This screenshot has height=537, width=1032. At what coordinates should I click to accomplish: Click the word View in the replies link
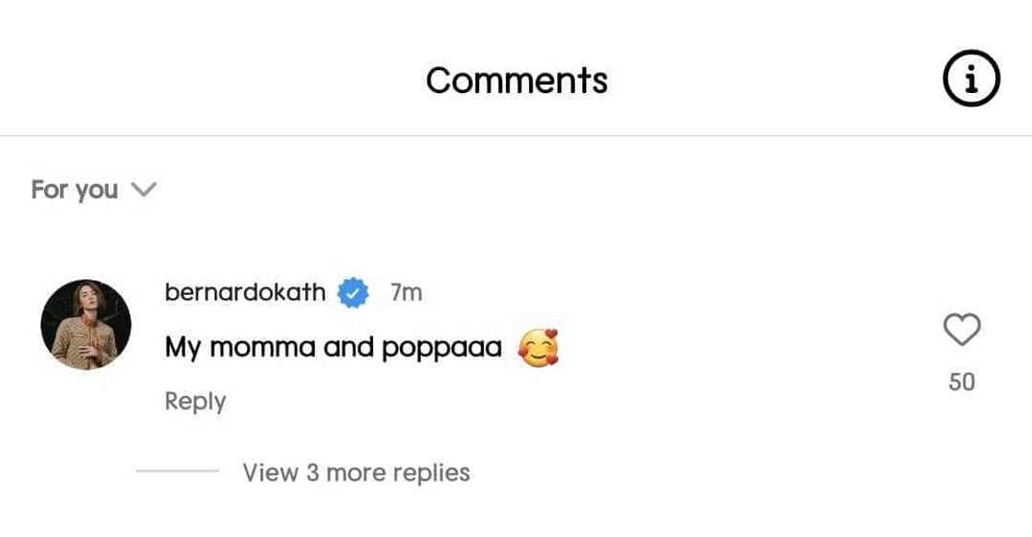point(270,473)
